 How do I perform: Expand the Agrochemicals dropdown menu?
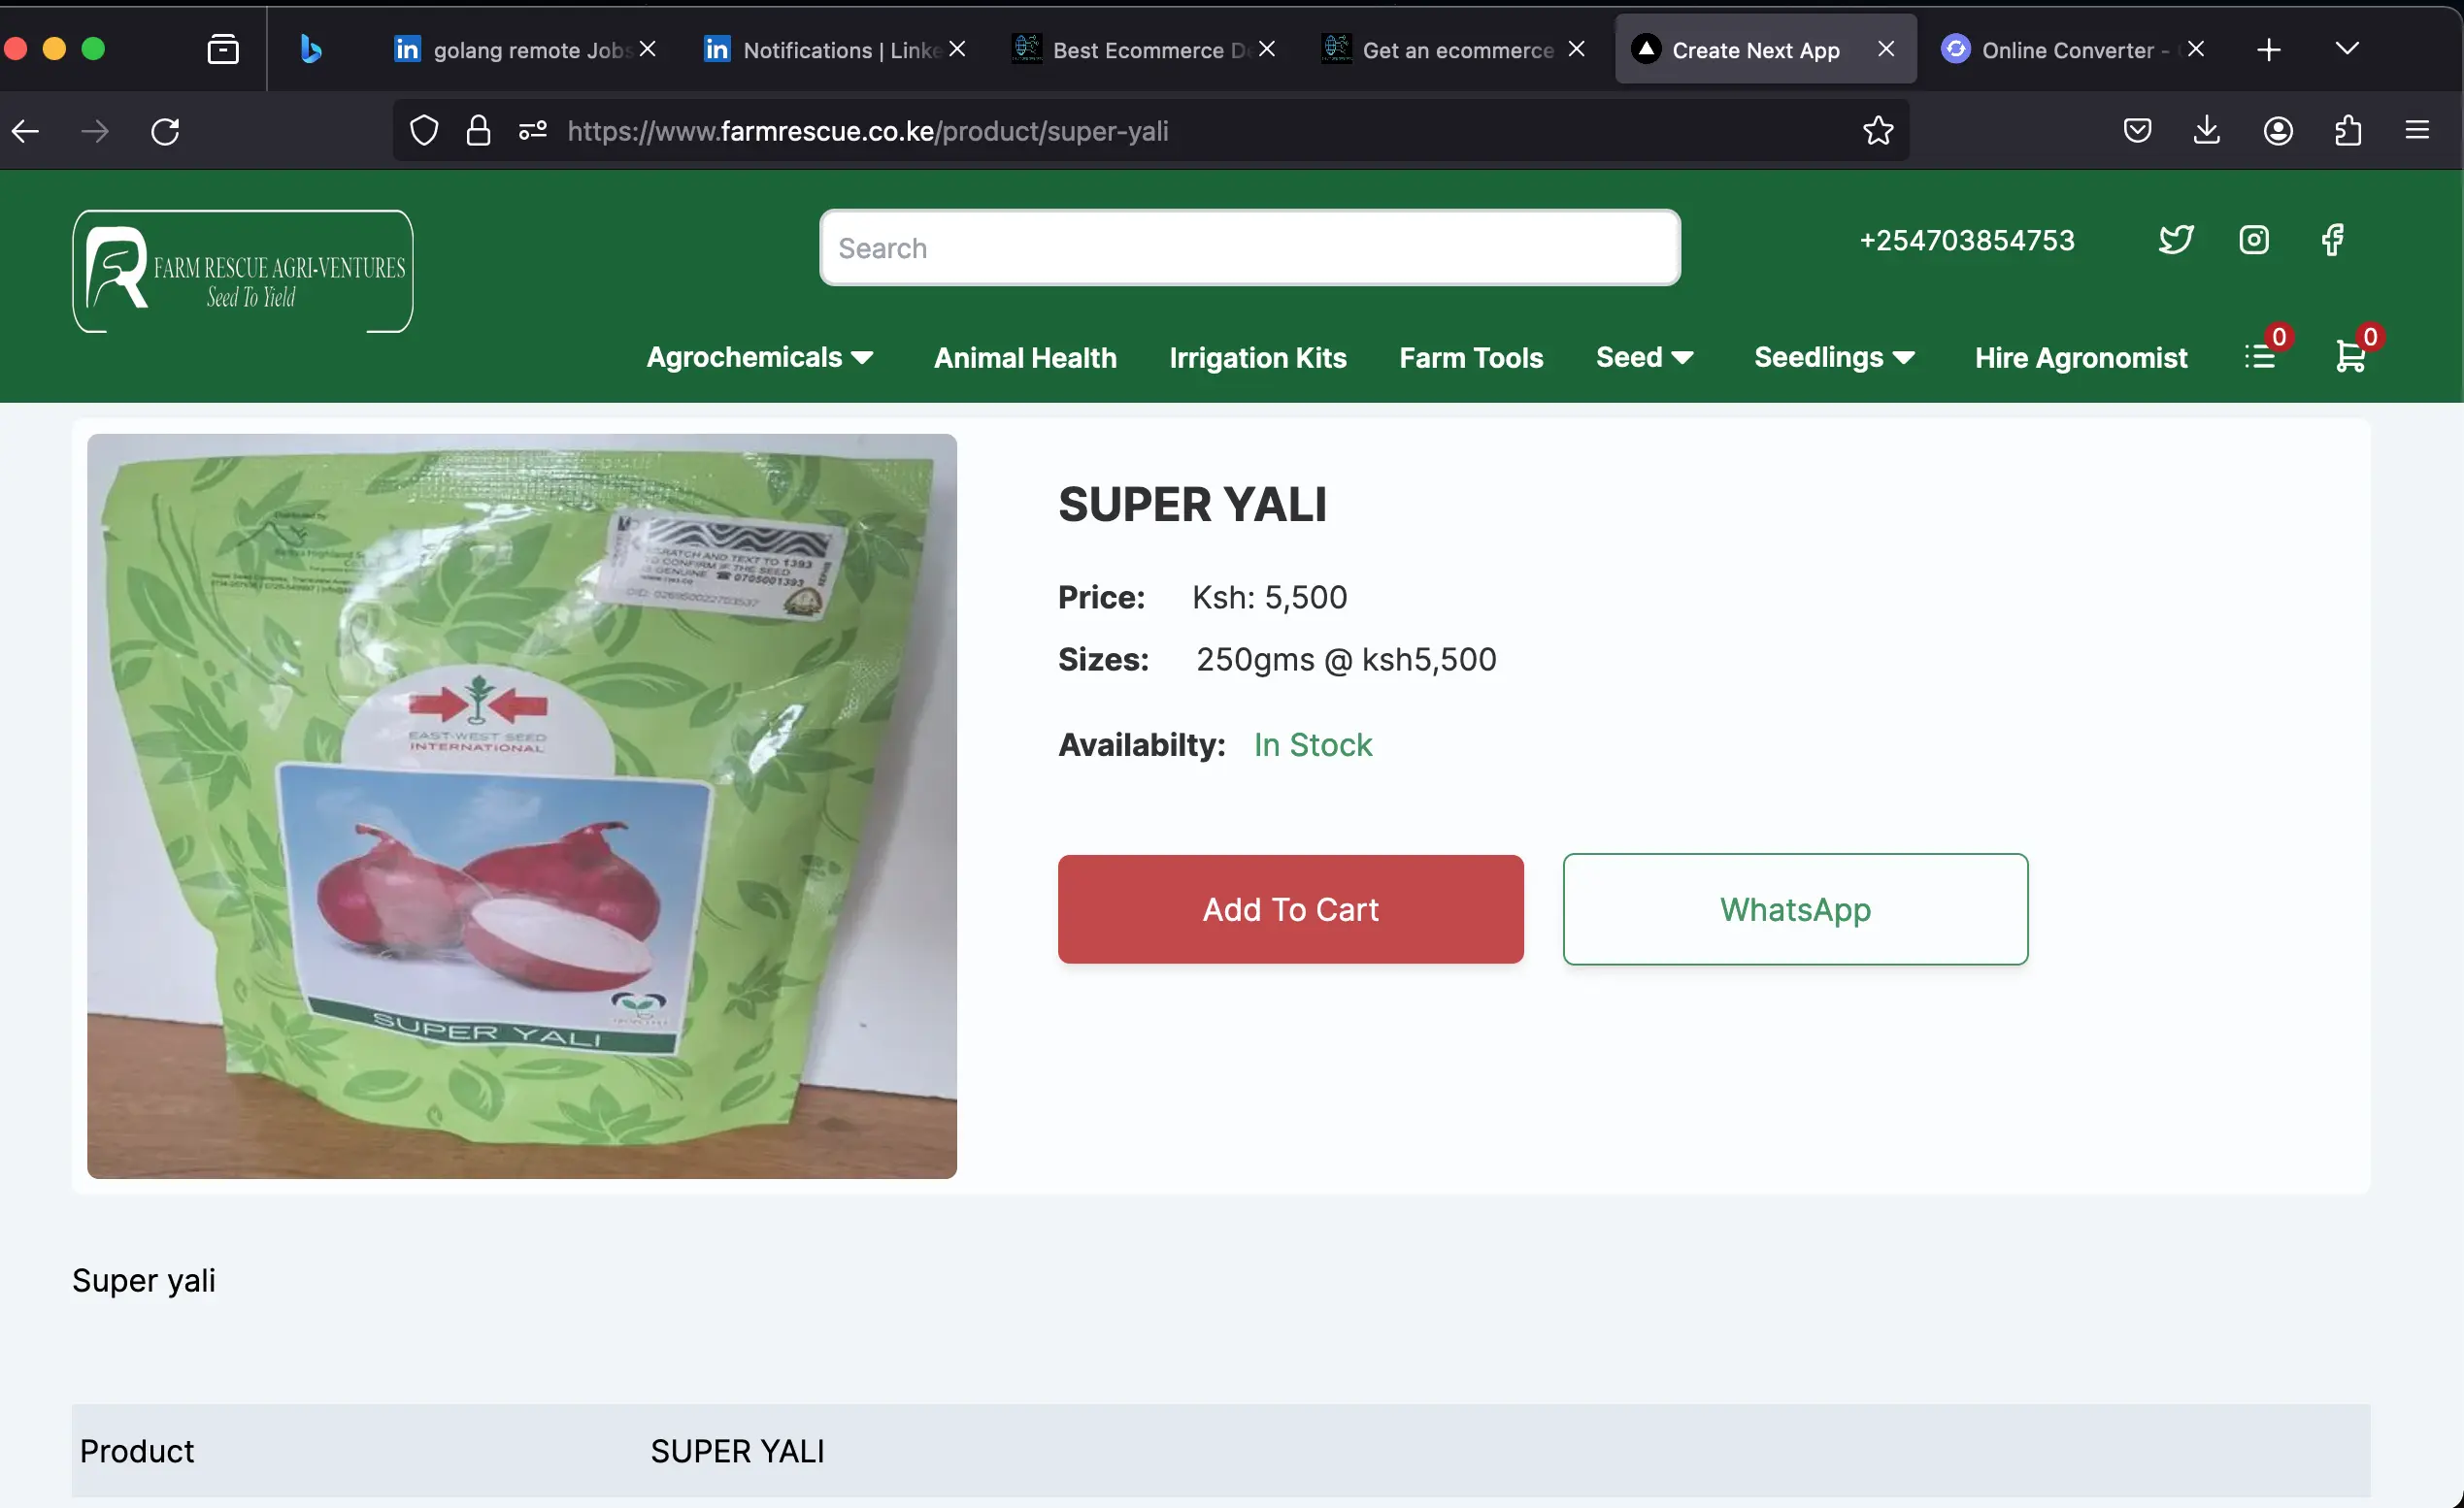point(760,357)
